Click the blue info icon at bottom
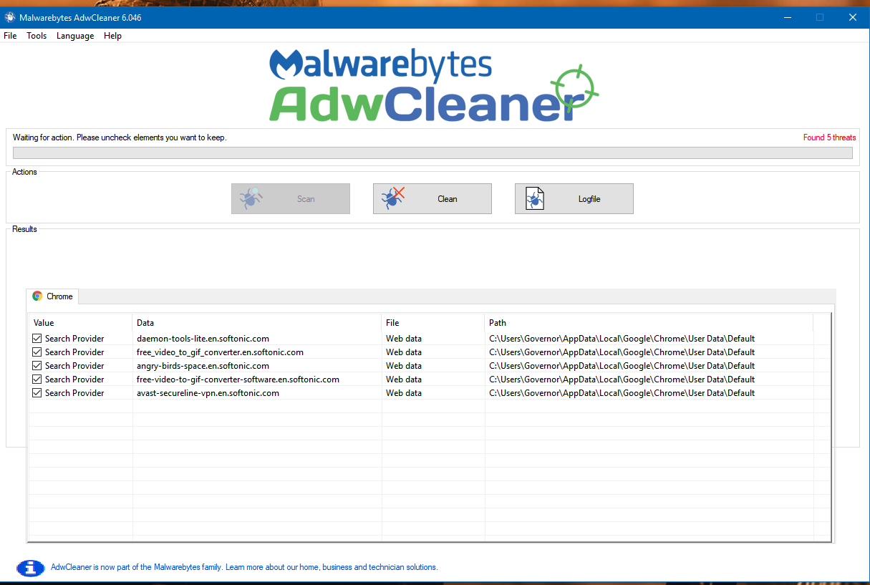870x585 pixels. pyautogui.click(x=30, y=568)
